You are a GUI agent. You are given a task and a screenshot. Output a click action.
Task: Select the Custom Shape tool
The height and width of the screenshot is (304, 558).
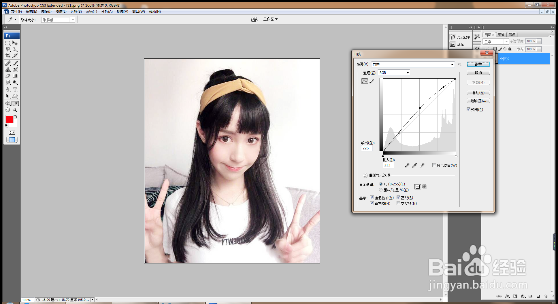point(15,96)
